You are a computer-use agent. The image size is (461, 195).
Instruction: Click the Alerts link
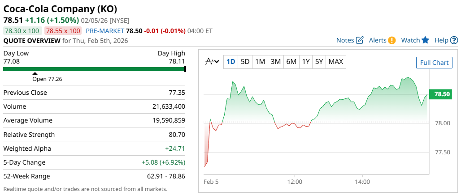[378, 40]
